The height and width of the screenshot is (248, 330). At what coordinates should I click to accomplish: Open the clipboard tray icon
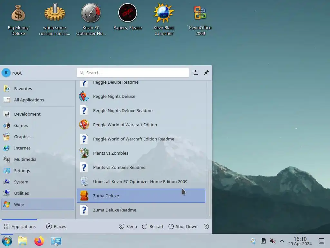point(263,241)
